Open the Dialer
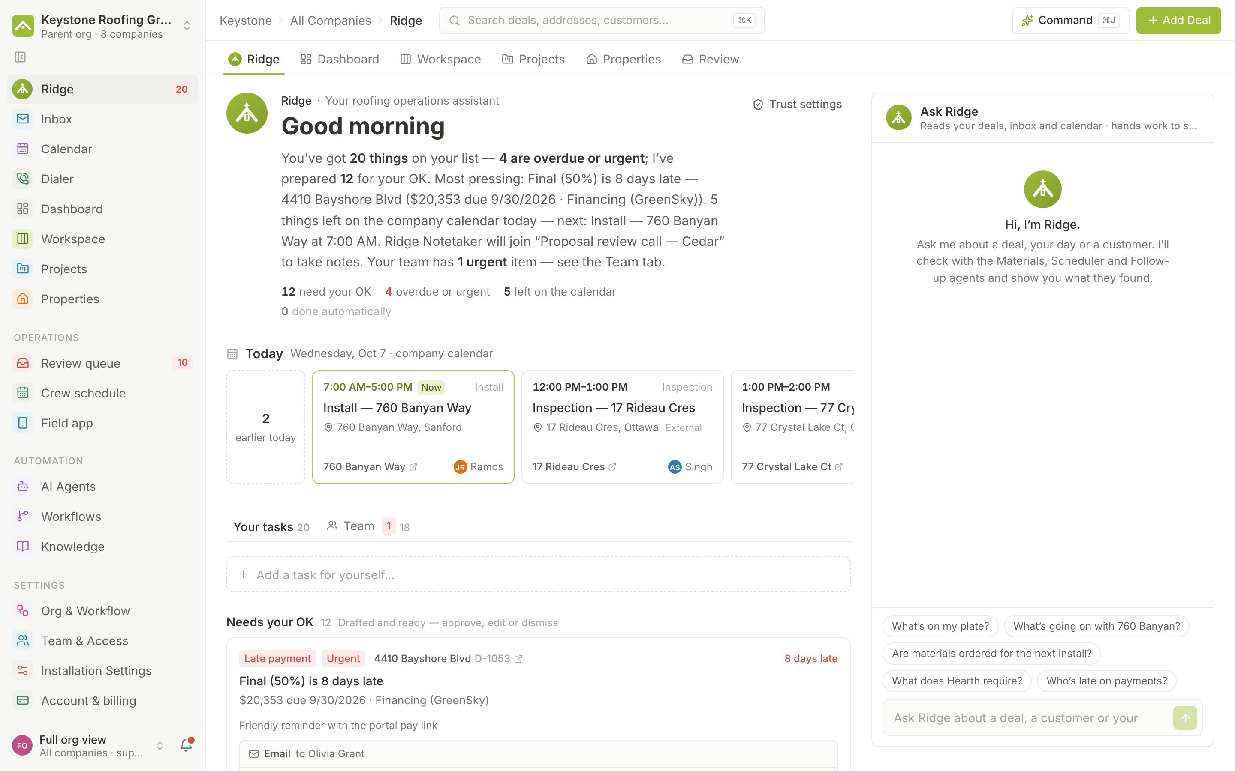The width and height of the screenshot is (1235, 771). (102, 179)
